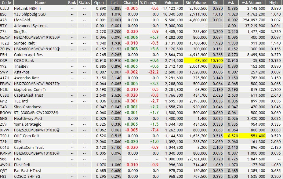Click LionGold ask volume 254,097,700

[x=254, y=20]
